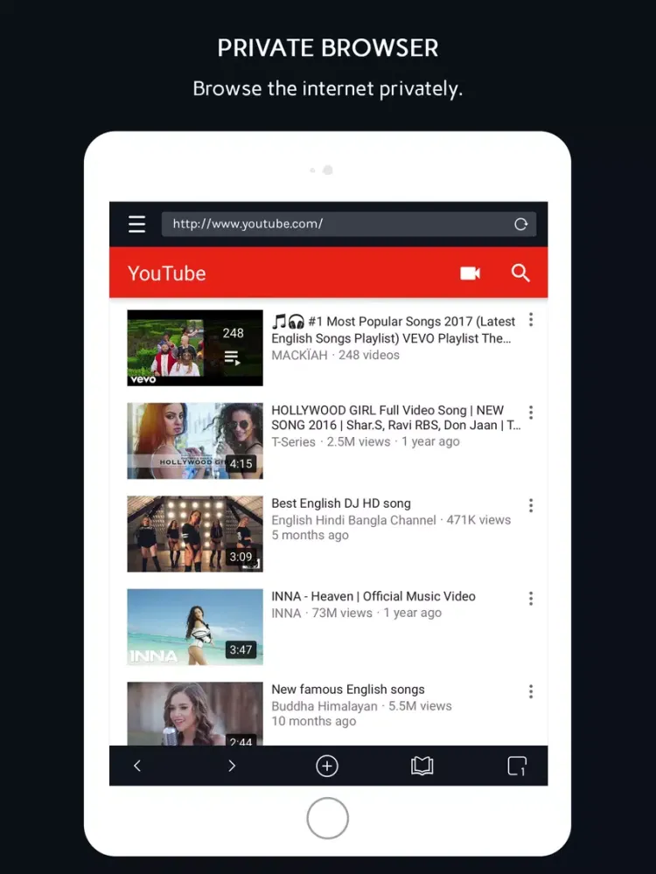Open 'New famous English songs' title
Viewport: 656px width, 874px height.
348,690
